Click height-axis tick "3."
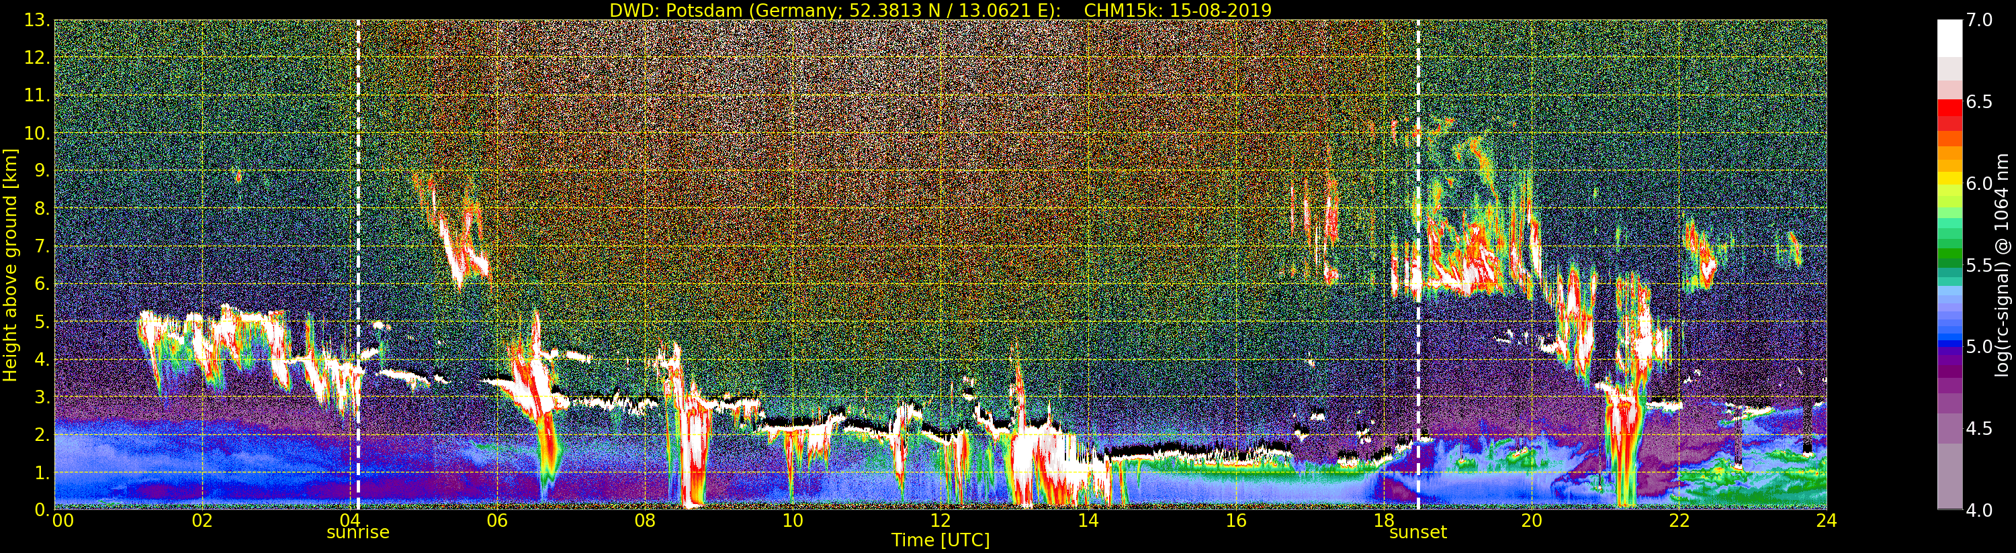Image resolution: width=2016 pixels, height=553 pixels. tap(42, 397)
